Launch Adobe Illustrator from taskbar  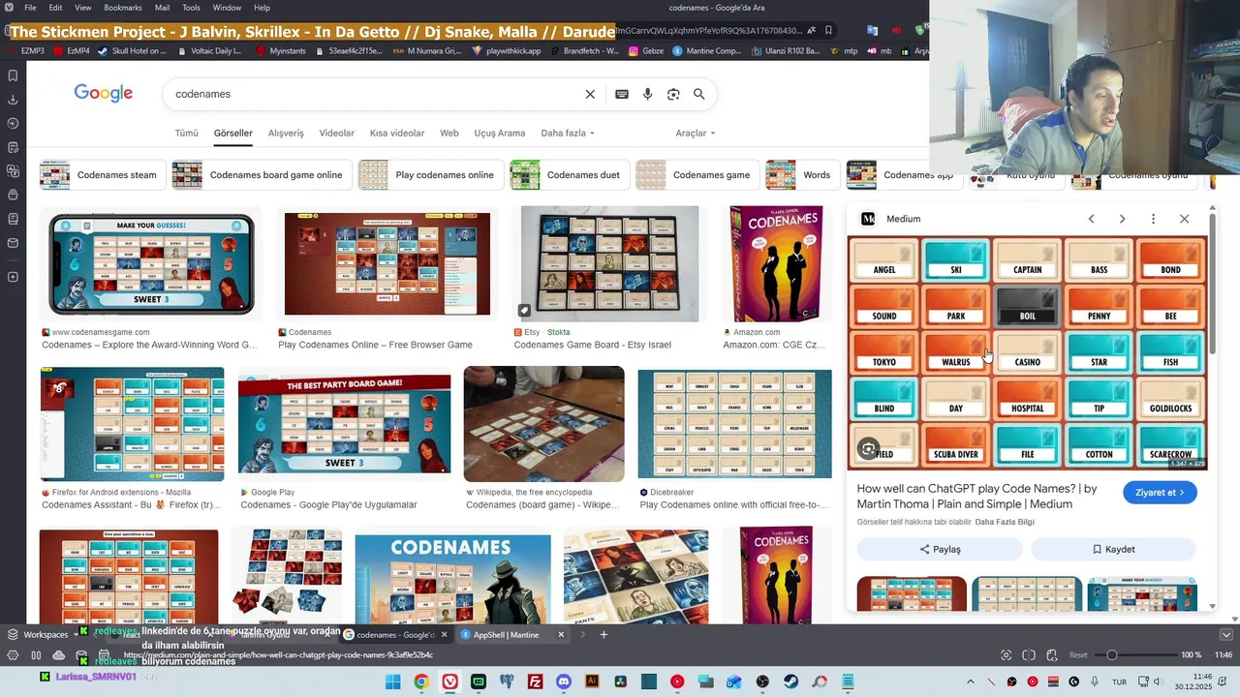tap(592, 682)
